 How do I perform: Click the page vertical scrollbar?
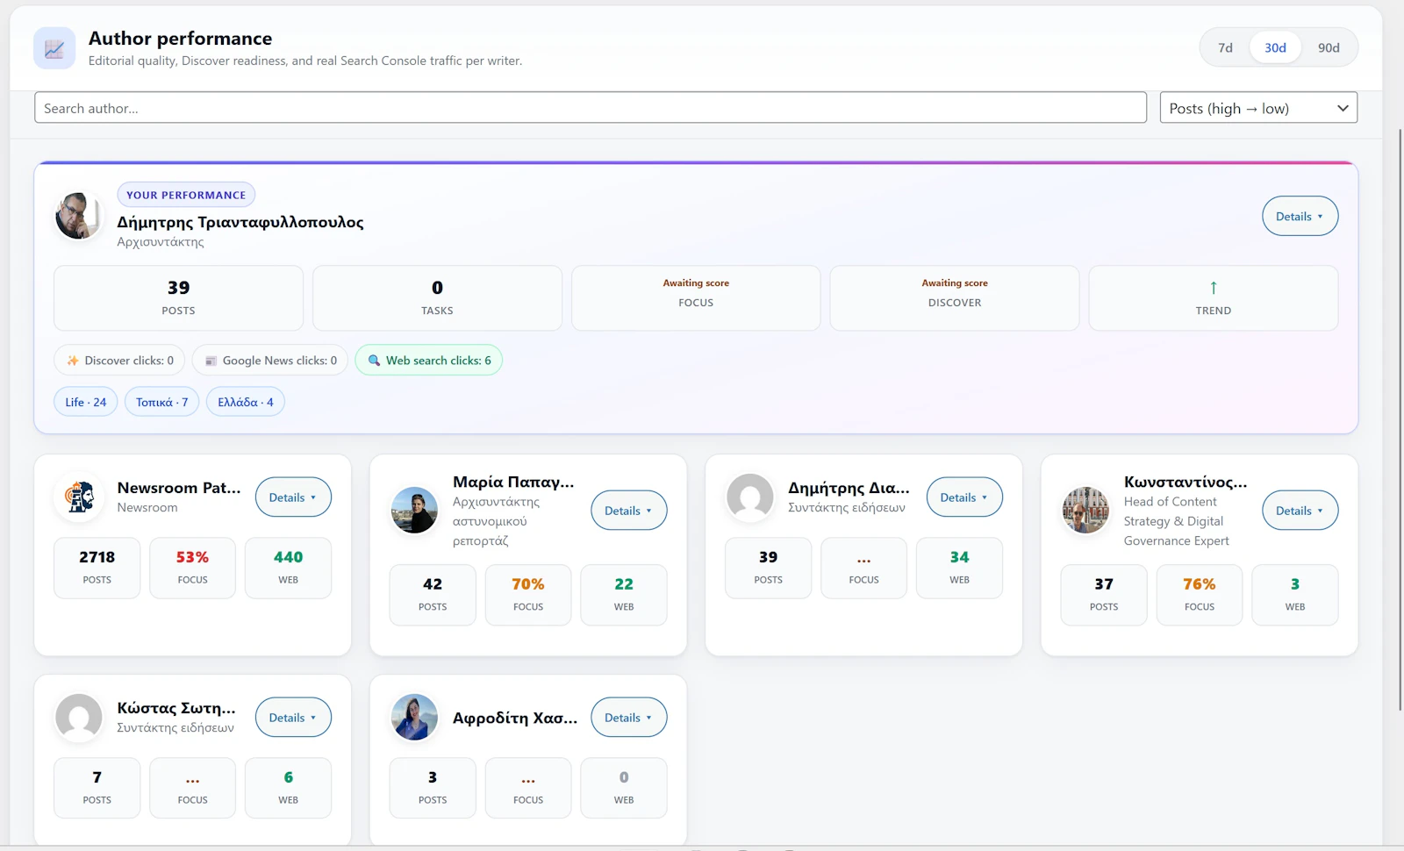click(1400, 421)
